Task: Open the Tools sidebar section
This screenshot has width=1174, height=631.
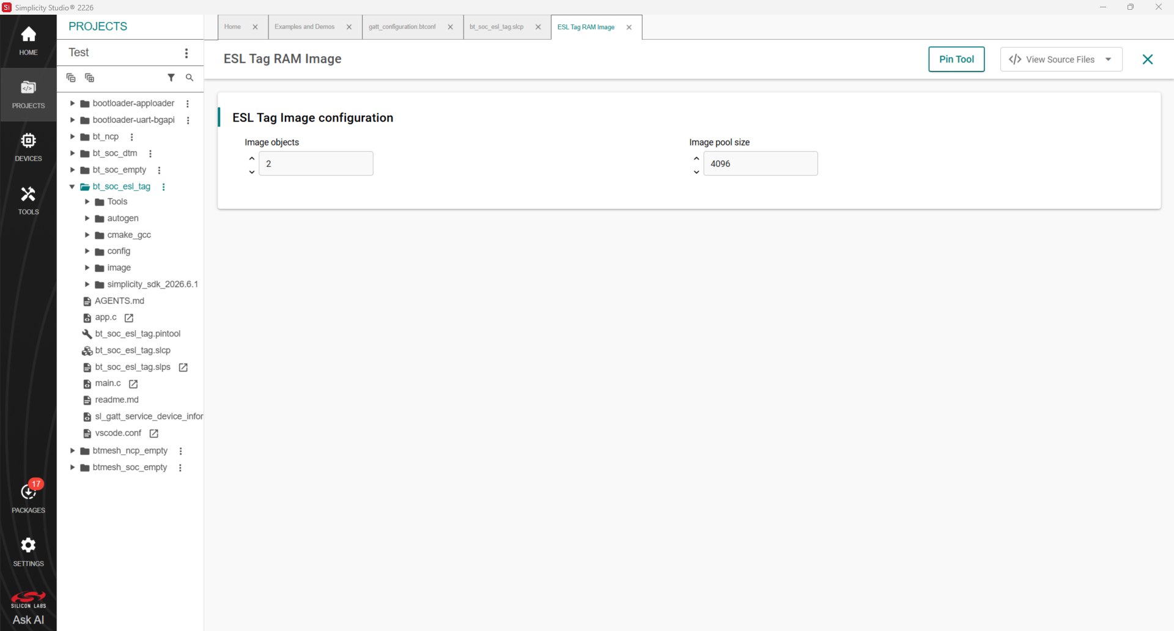Action: click(28, 201)
